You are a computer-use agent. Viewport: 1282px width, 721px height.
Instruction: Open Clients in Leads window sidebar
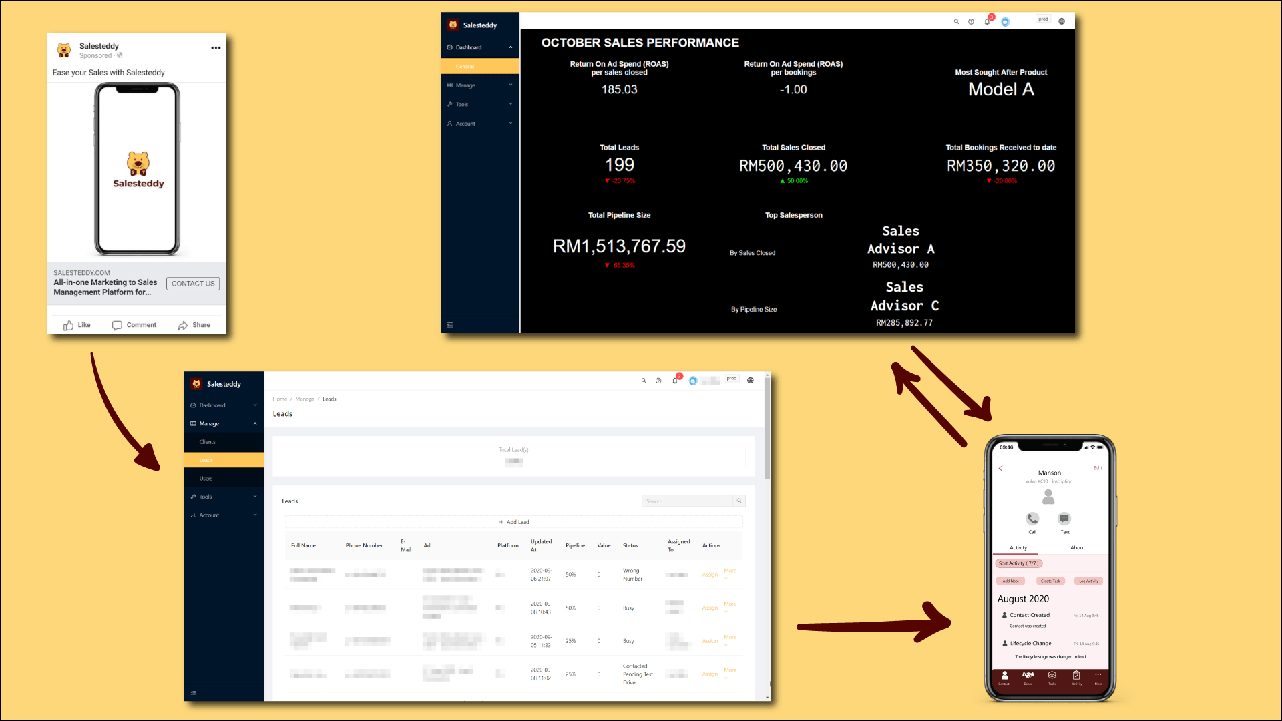(x=224, y=442)
